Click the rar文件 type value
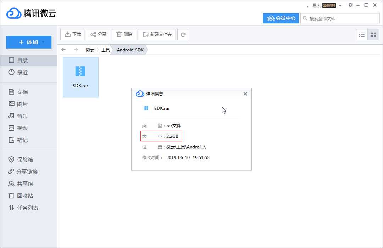 (173, 126)
